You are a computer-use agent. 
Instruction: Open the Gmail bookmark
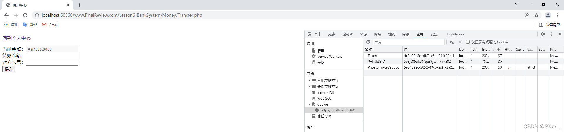(50, 25)
